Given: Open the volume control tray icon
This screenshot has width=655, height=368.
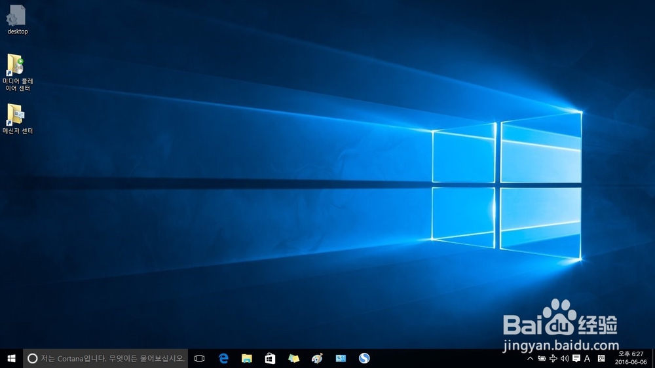Looking at the screenshot, I should click(x=565, y=358).
